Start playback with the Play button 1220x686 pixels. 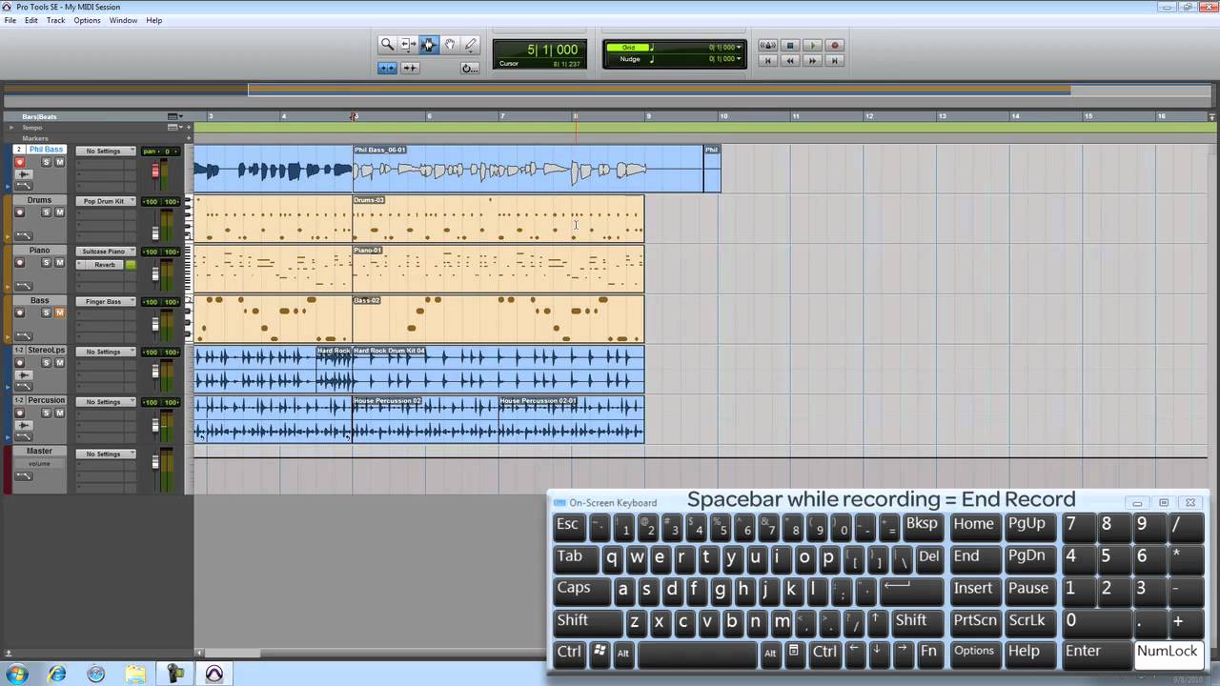pyautogui.click(x=812, y=46)
